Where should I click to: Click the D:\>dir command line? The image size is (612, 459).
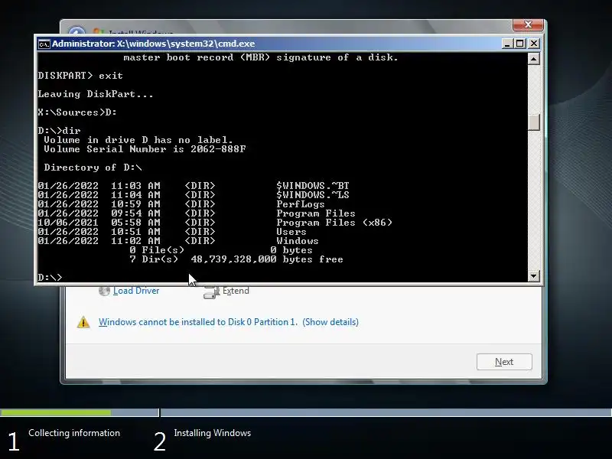[x=60, y=131]
